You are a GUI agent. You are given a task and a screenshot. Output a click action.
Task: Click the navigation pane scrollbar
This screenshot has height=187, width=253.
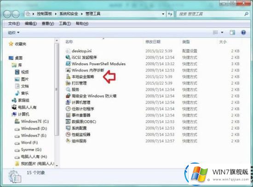click(x=57, y=89)
